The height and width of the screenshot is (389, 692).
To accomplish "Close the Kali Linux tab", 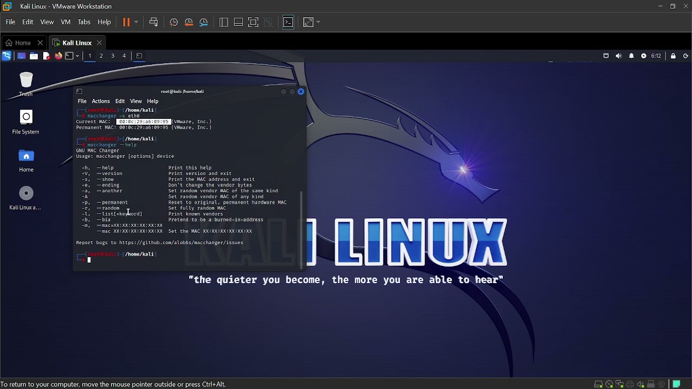I will (x=99, y=43).
